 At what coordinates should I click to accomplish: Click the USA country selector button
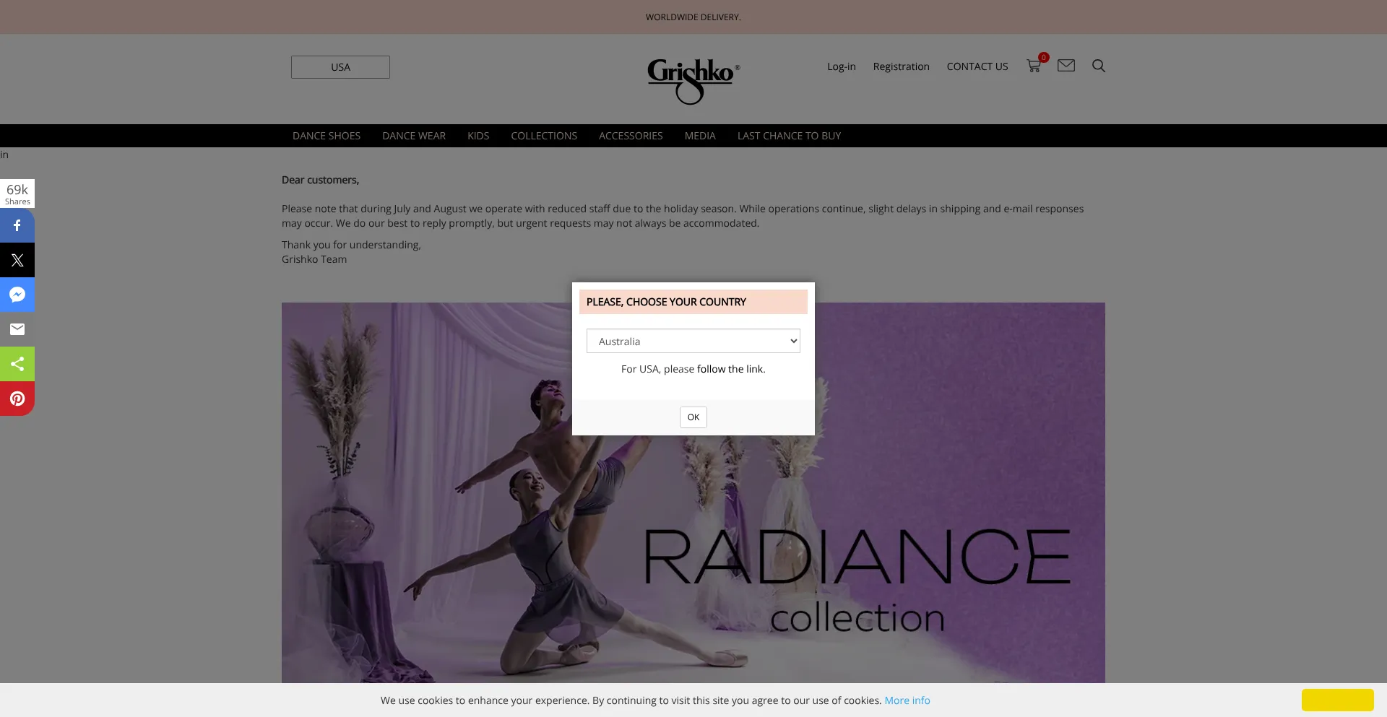340,67
